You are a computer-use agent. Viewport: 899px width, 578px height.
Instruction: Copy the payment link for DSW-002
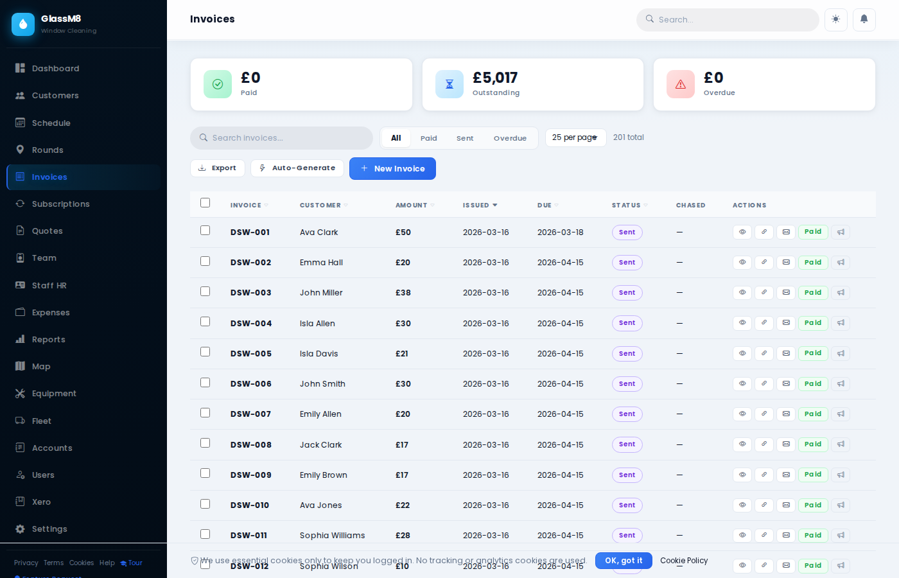click(x=764, y=262)
